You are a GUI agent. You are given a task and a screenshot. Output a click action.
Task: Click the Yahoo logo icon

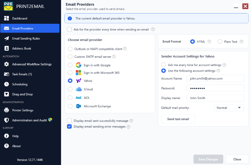tap(79, 81)
